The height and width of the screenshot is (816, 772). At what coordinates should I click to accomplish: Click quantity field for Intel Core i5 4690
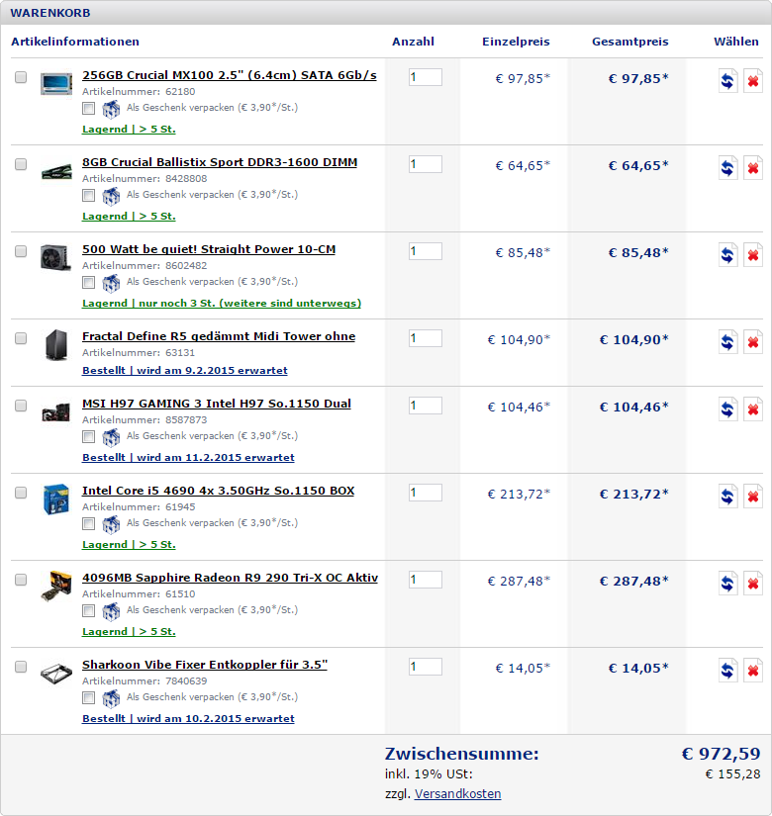tap(426, 493)
